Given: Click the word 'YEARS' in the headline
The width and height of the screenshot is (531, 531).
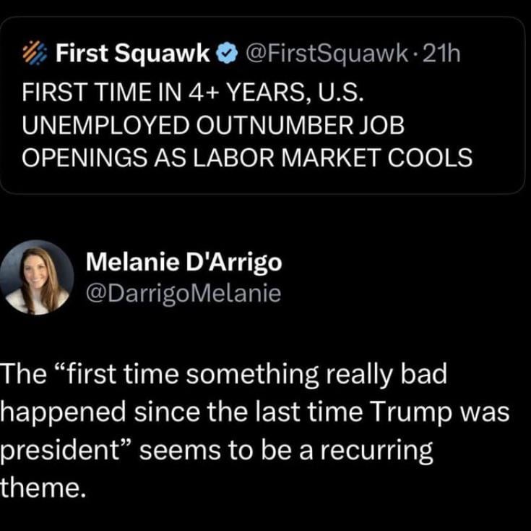Looking at the screenshot, I should pos(267,92).
